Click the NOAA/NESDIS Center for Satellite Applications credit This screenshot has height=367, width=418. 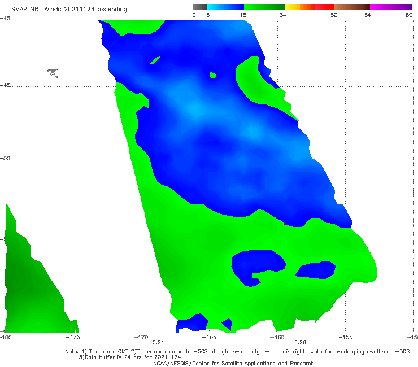tap(233, 363)
